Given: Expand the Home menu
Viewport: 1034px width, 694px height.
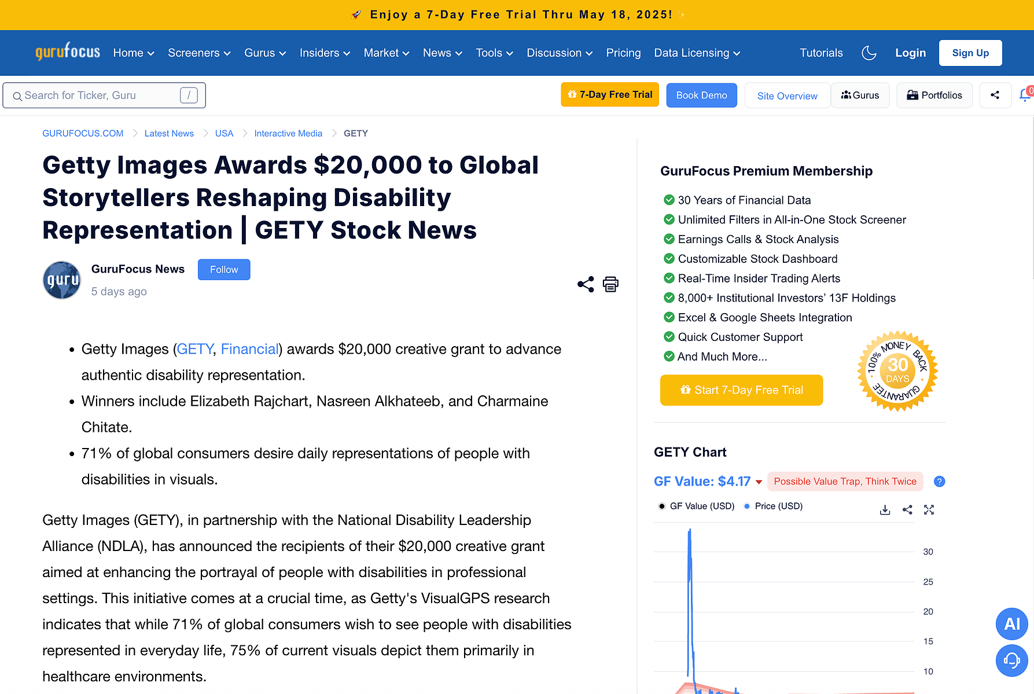Looking at the screenshot, I should tap(134, 53).
